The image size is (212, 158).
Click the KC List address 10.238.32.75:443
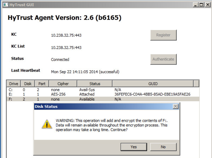point(66,48)
